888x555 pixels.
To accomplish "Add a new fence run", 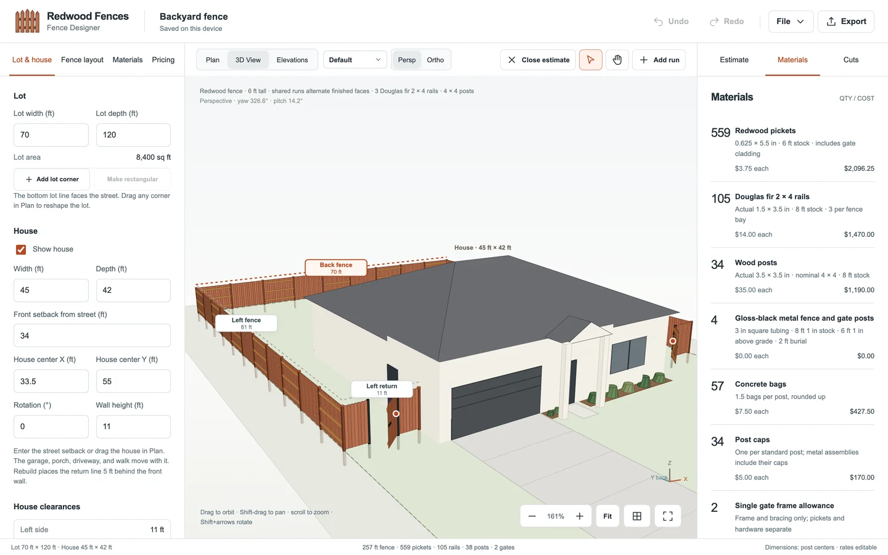I will [x=659, y=60].
